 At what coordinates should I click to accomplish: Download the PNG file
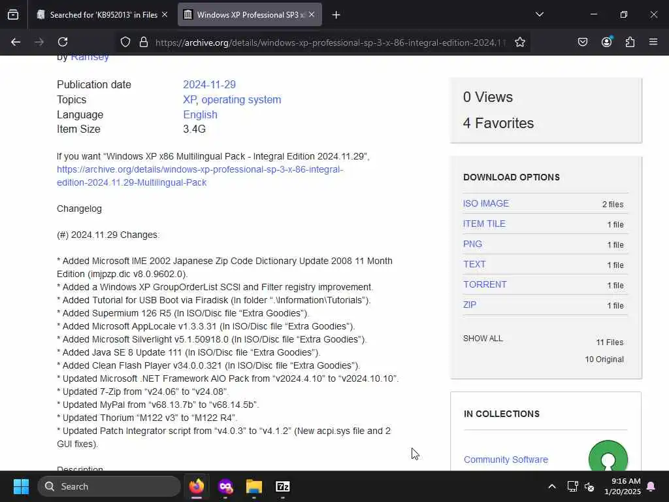click(472, 244)
